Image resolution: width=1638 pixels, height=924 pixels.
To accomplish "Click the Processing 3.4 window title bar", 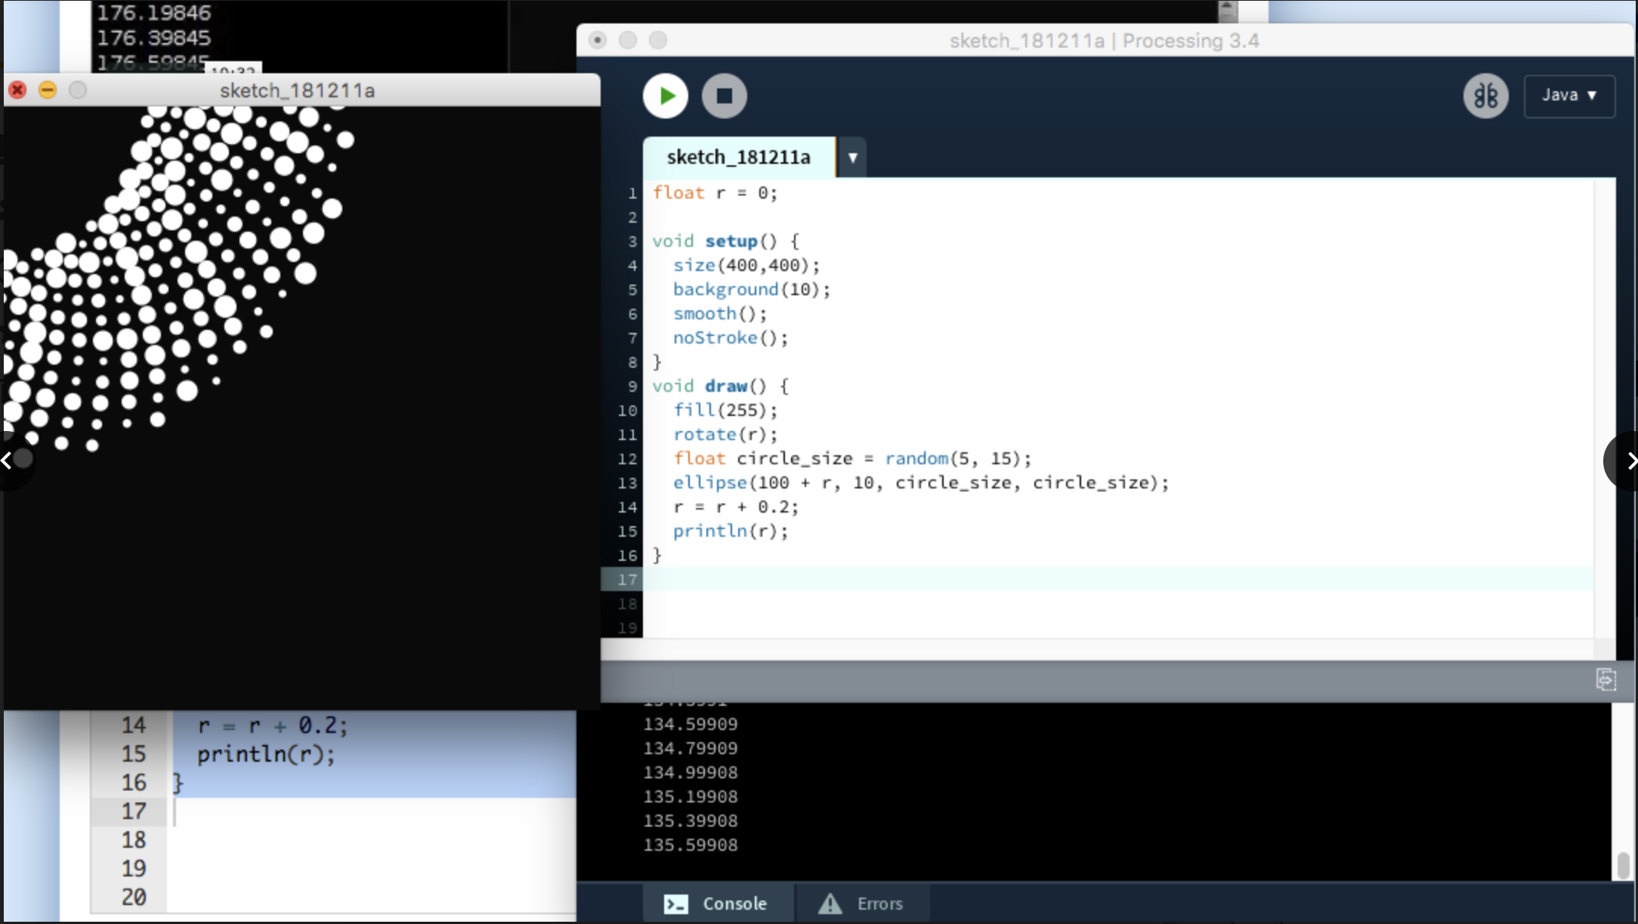I will click(1105, 41).
